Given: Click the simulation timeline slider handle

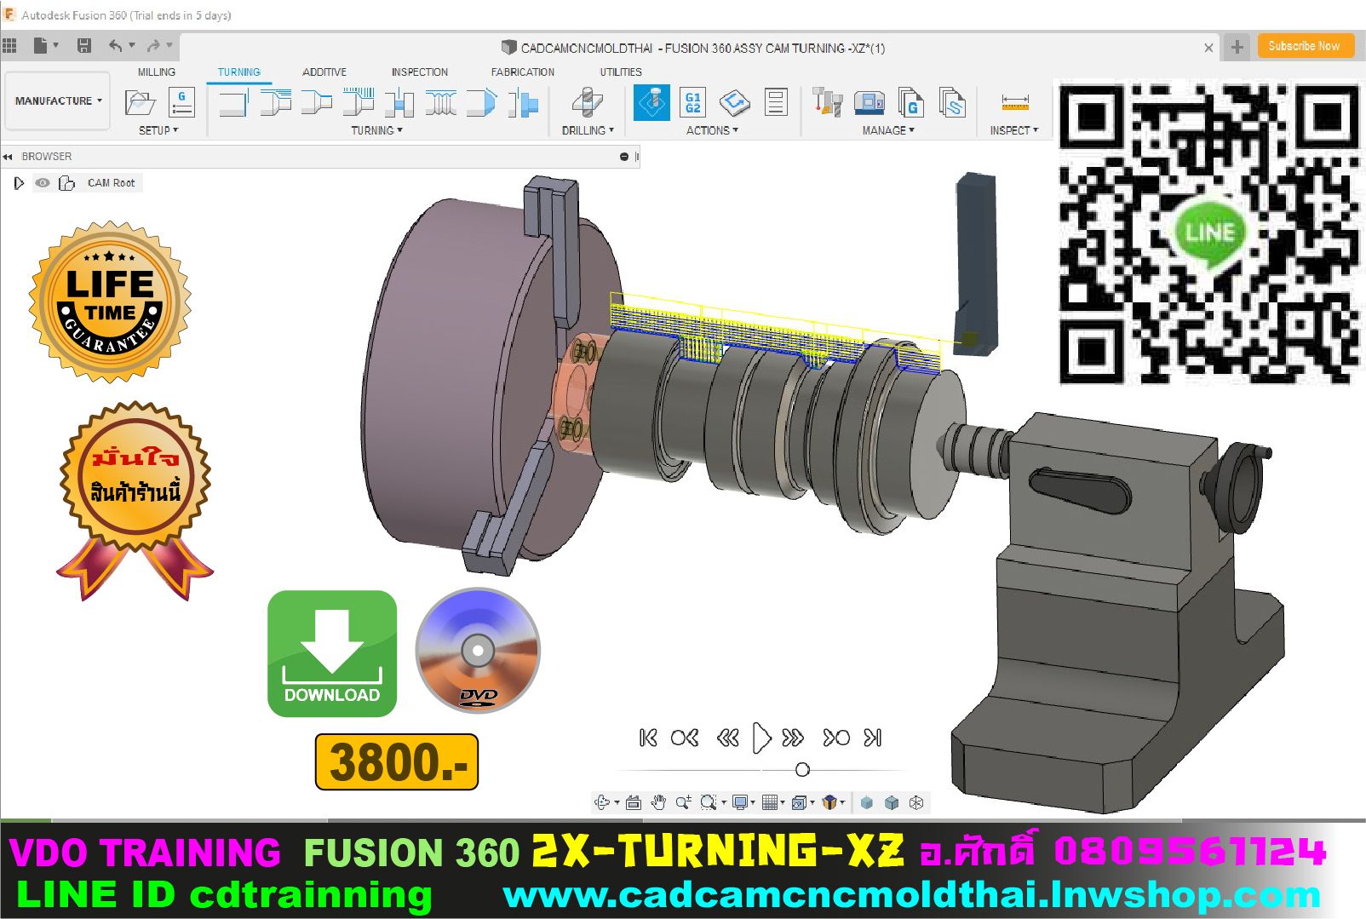Looking at the screenshot, I should [x=801, y=769].
